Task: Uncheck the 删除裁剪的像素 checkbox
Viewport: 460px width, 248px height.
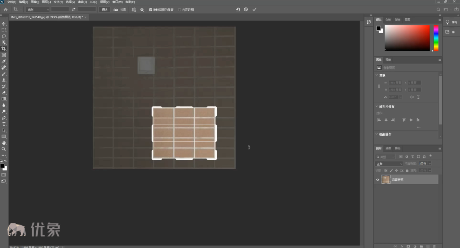Action: [x=151, y=10]
